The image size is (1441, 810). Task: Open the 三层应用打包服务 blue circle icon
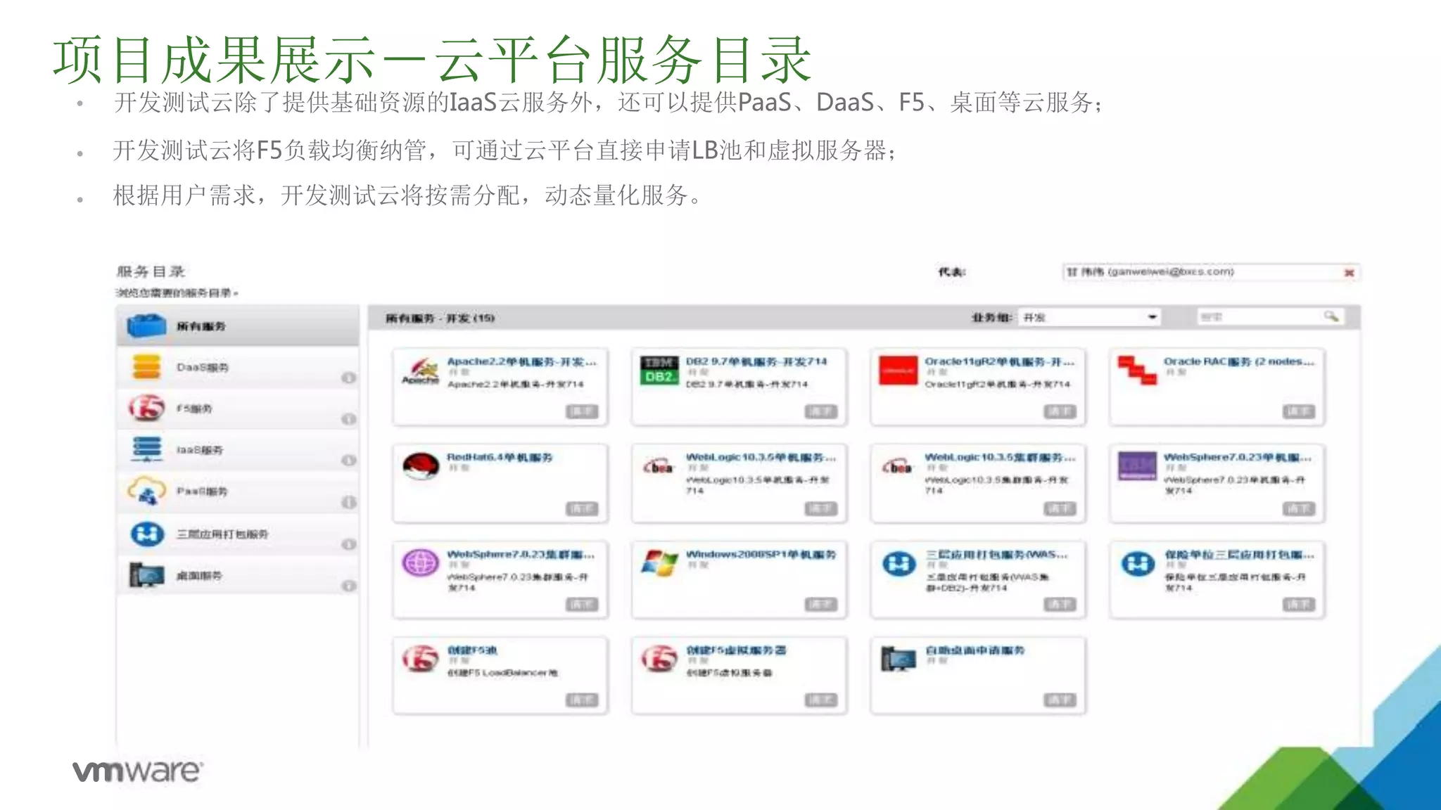coord(147,534)
